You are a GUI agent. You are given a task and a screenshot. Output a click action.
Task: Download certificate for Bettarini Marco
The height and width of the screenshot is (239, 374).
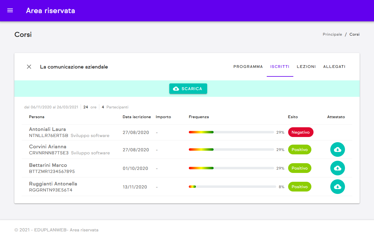point(337,168)
